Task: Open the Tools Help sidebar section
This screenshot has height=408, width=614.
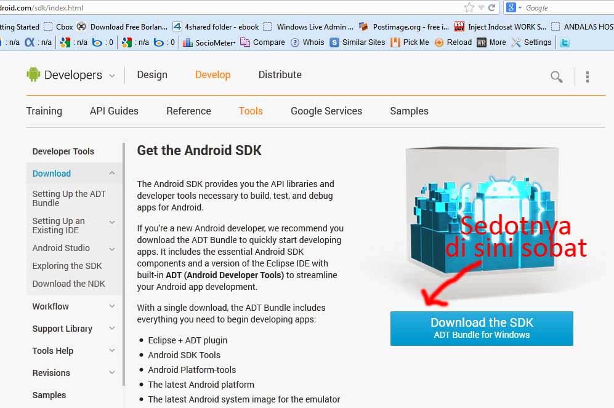Action: click(x=53, y=351)
